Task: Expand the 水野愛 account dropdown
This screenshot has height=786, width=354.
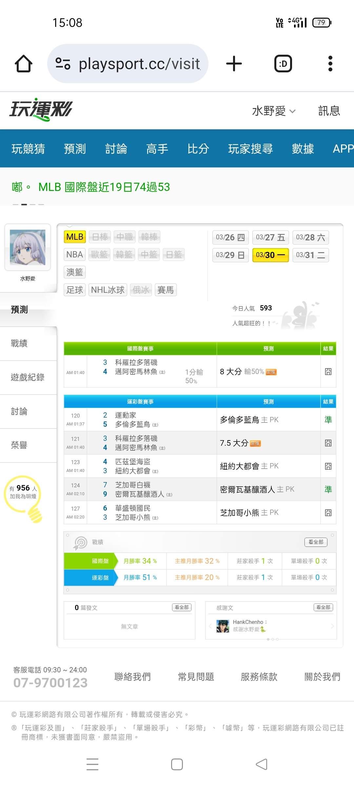Action: [274, 111]
